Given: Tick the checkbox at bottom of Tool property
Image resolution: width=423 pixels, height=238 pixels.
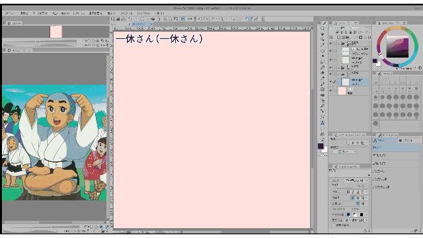Looking at the screenshot, I should 334,225.
